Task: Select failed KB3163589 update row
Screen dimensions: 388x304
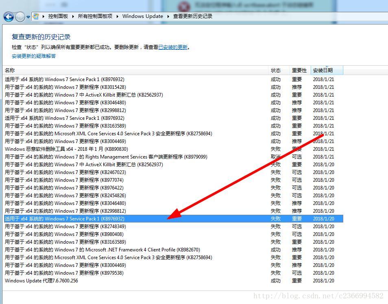Action: click(173, 242)
